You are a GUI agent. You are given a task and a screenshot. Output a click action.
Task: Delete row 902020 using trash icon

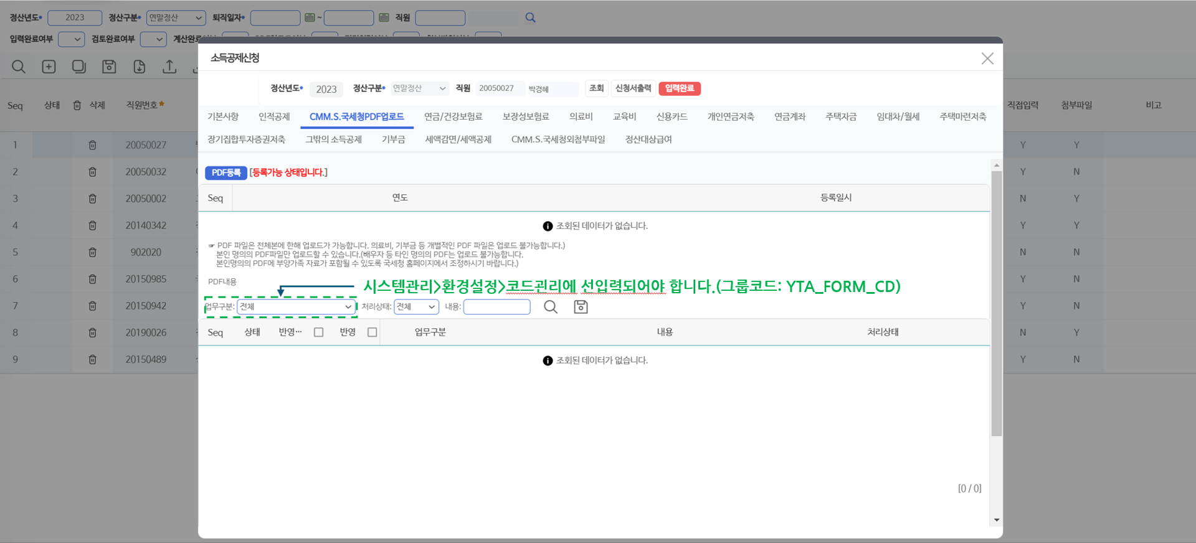point(92,252)
